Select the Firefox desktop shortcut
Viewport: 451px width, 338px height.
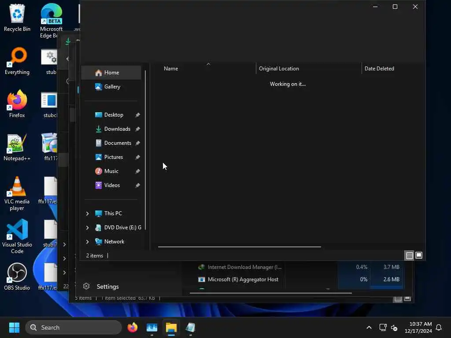coord(17,104)
